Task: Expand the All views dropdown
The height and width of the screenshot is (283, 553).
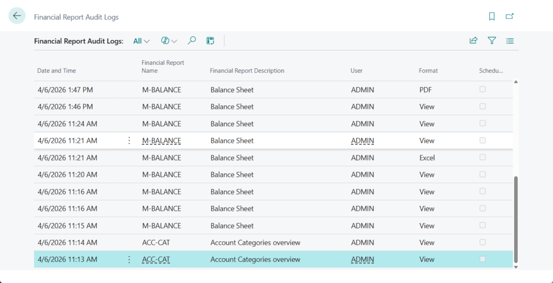Action: (141, 41)
